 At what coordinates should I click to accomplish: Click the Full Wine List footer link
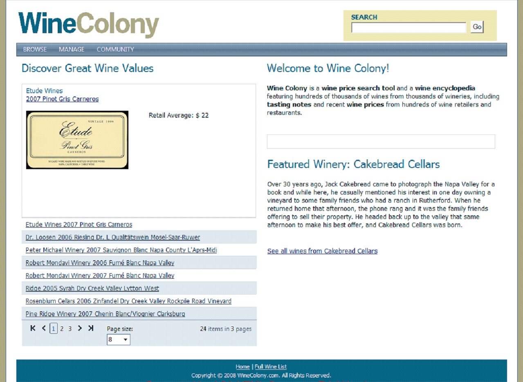point(271,366)
